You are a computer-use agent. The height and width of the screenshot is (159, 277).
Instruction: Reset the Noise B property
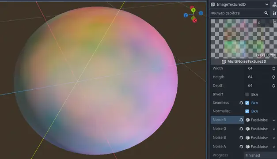(x=241, y=138)
